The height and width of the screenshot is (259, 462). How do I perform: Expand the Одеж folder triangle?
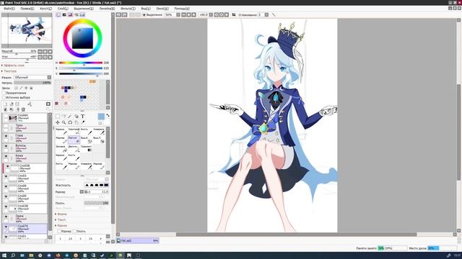pyautogui.click(x=12, y=219)
